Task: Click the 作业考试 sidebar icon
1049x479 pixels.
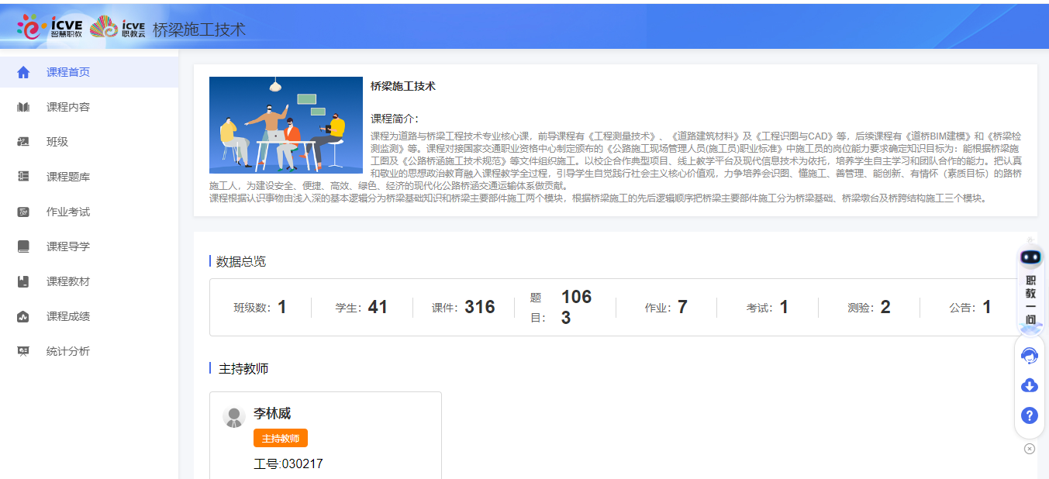Action: tap(23, 212)
